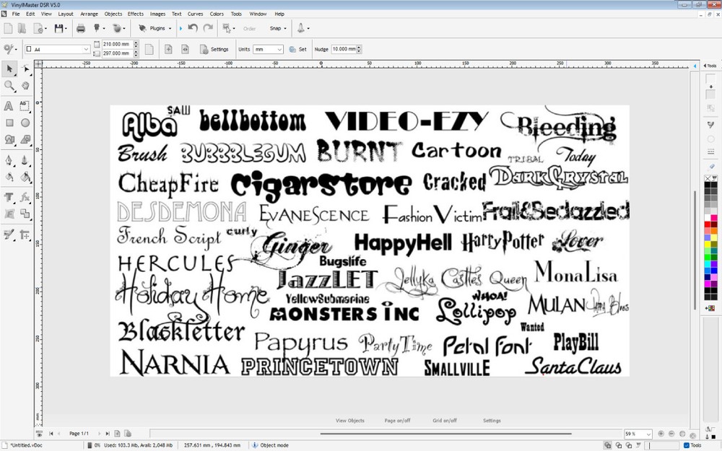Toggle Grid on/off
The width and height of the screenshot is (722, 451).
[x=444, y=421]
